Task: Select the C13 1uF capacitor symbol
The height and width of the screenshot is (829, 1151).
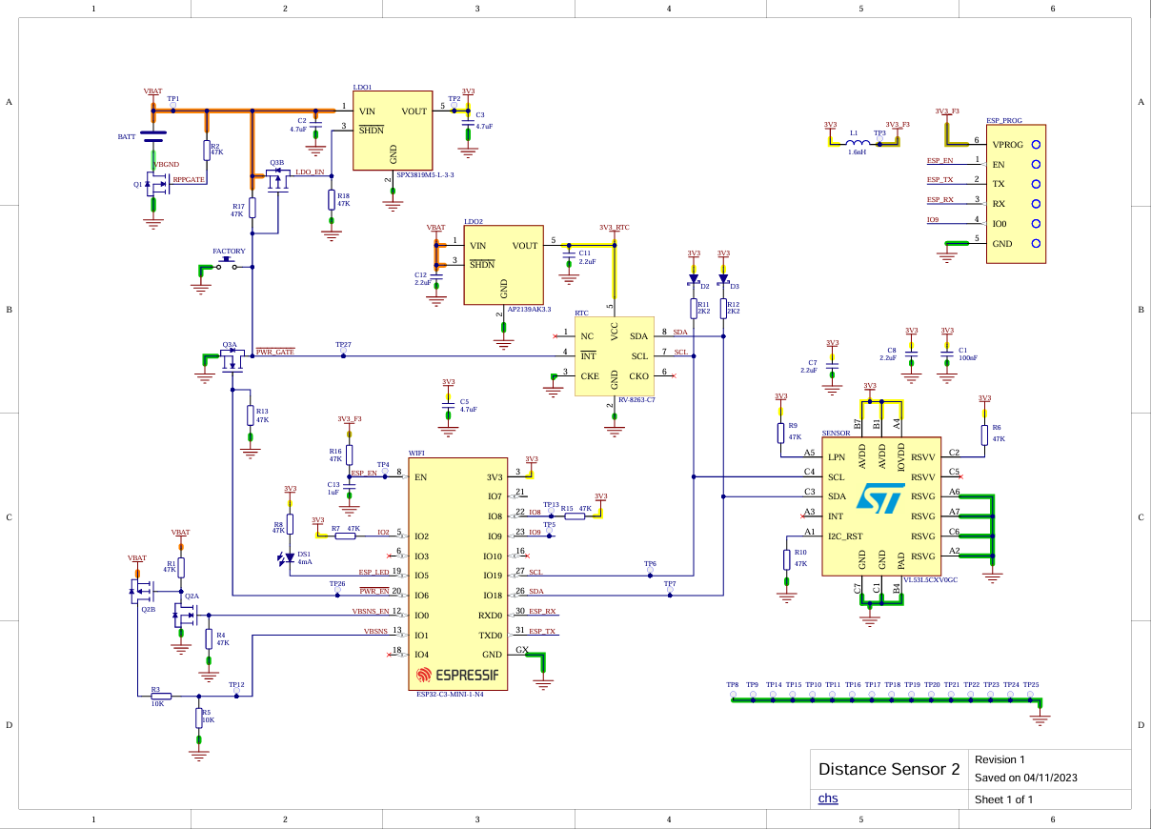Action: 350,488
